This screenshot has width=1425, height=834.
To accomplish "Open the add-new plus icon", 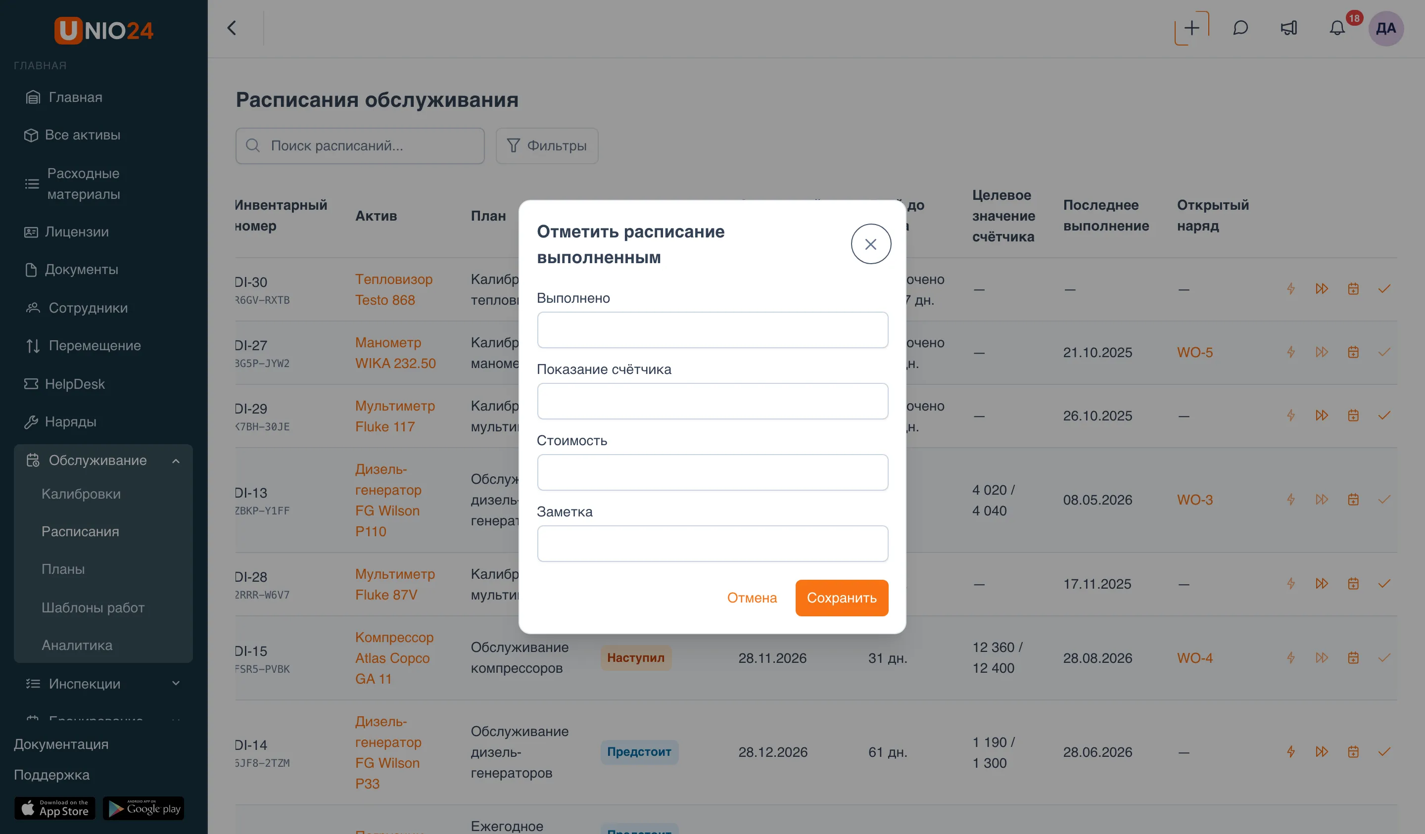I will (1191, 28).
